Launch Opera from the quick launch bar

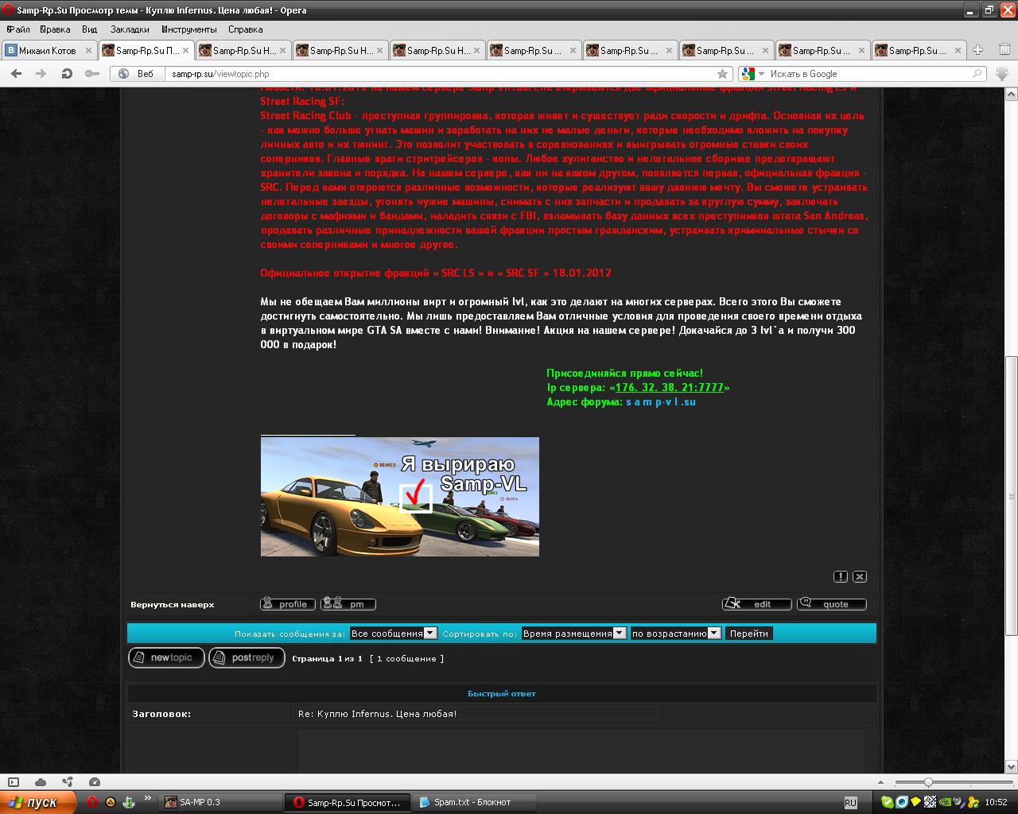(92, 802)
